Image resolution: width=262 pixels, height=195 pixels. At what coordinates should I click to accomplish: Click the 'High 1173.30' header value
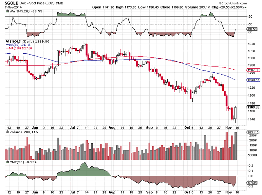[126, 7]
